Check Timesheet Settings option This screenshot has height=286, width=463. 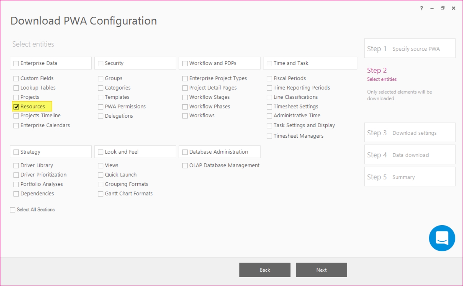[x=269, y=107]
